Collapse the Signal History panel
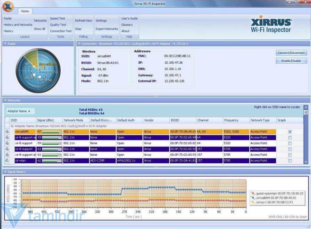Image resolution: width=311 pixels, height=229 pixels. [x=5, y=172]
